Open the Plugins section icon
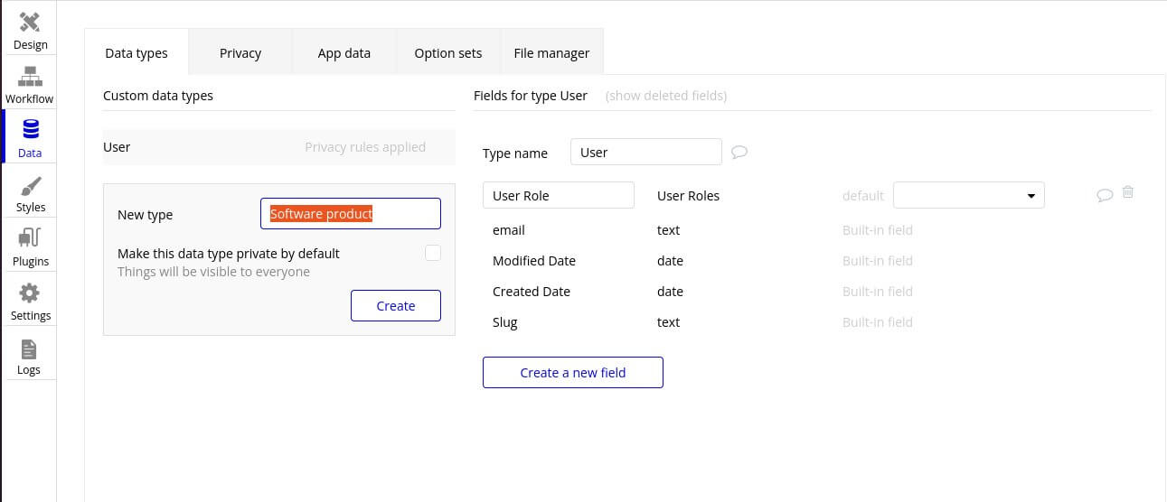Screen dimensions: 1167x502 pos(30,239)
